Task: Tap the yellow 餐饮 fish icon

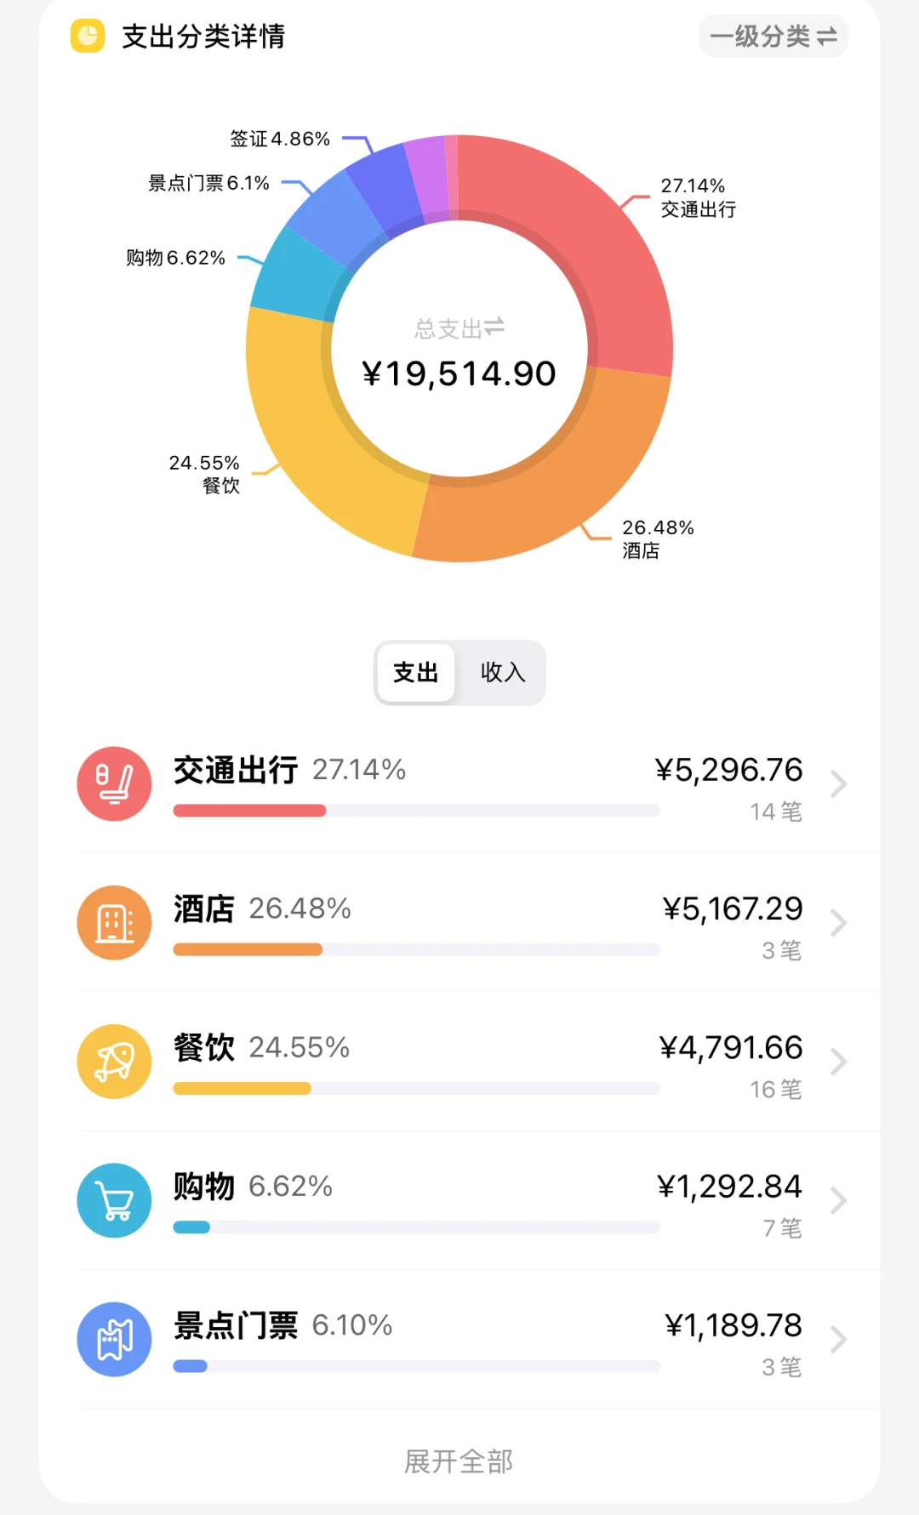Action: pyautogui.click(x=114, y=1062)
